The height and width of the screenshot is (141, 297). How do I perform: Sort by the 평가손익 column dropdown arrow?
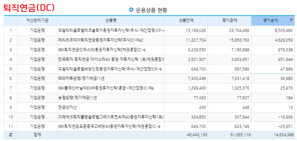pos(291,20)
